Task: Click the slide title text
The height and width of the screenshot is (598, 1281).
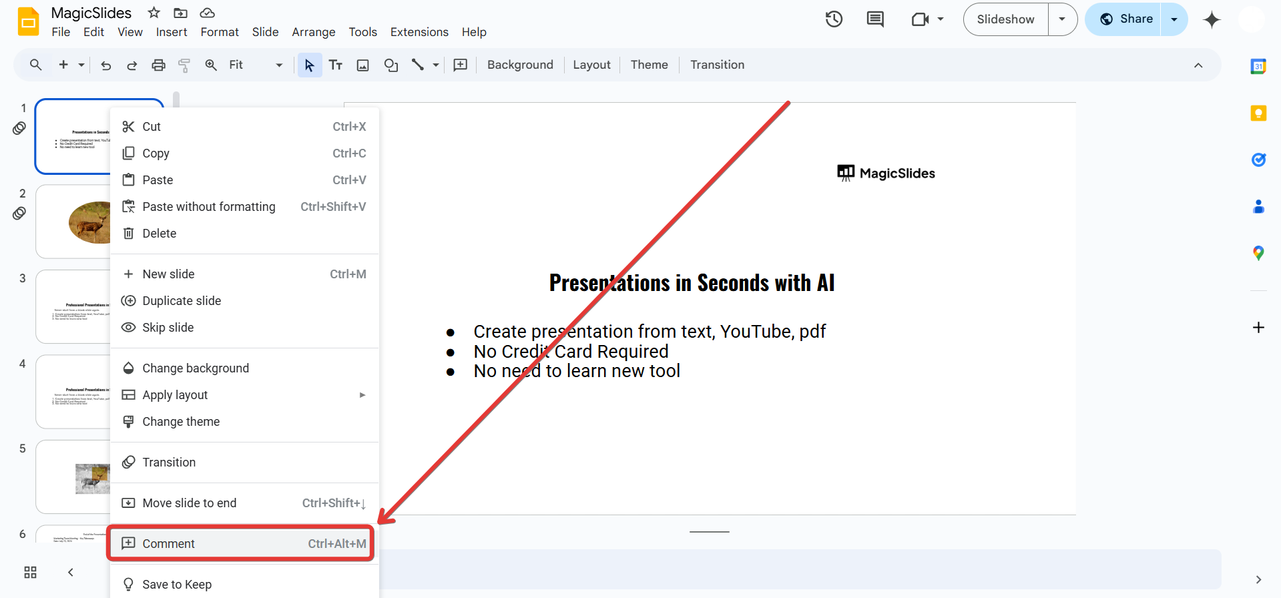Action: [692, 283]
